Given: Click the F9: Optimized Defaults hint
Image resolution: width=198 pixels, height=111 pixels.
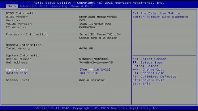Looking at the screenshot, I should 154,76.
